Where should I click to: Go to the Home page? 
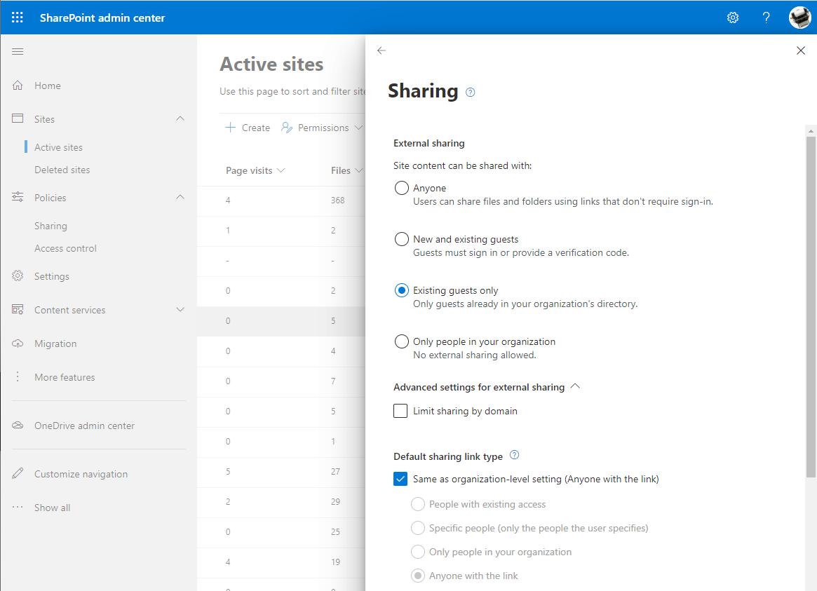pyautogui.click(x=48, y=86)
